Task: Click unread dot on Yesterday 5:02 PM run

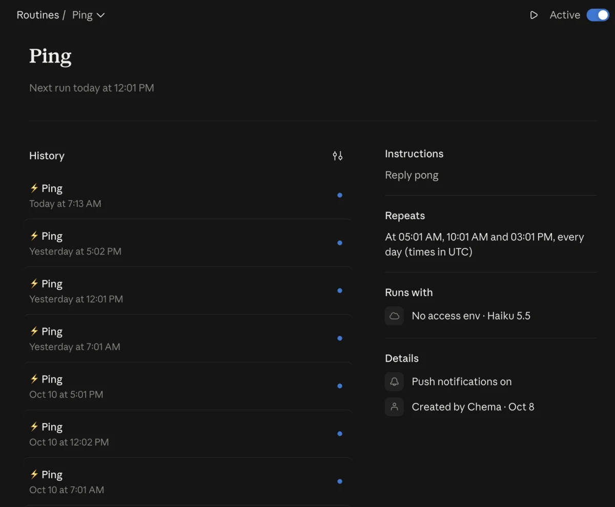Action: (x=340, y=243)
